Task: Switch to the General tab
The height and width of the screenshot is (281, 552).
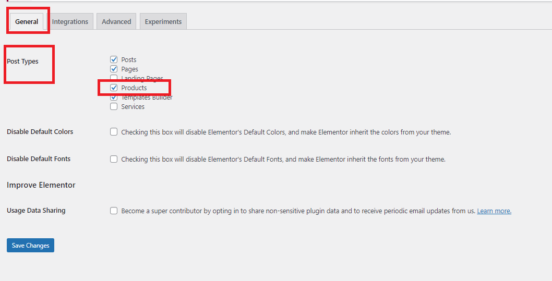Action: (x=27, y=21)
